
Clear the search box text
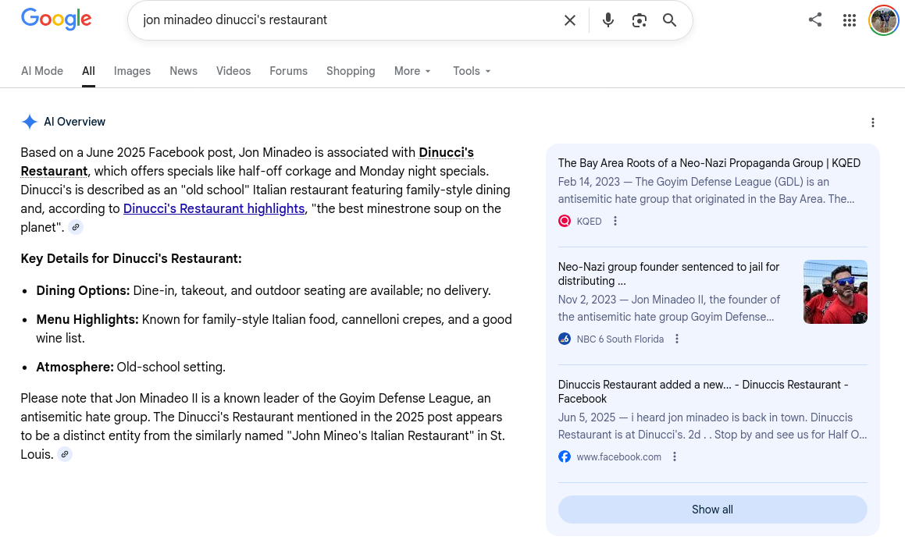pyautogui.click(x=570, y=20)
